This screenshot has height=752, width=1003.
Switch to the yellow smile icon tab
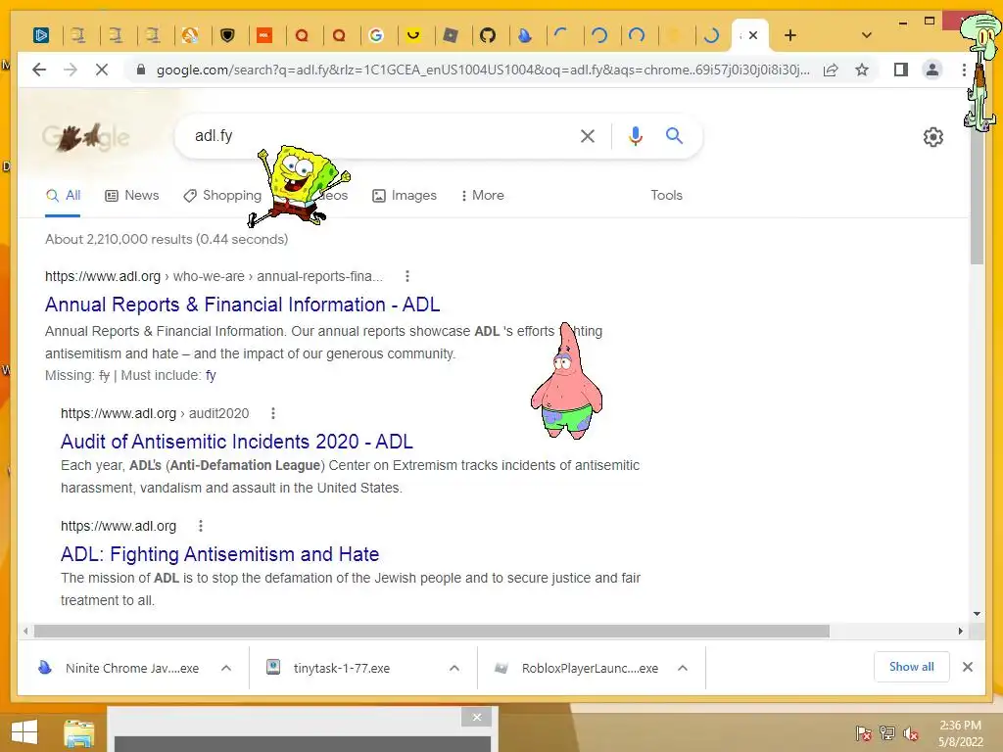pos(413,35)
